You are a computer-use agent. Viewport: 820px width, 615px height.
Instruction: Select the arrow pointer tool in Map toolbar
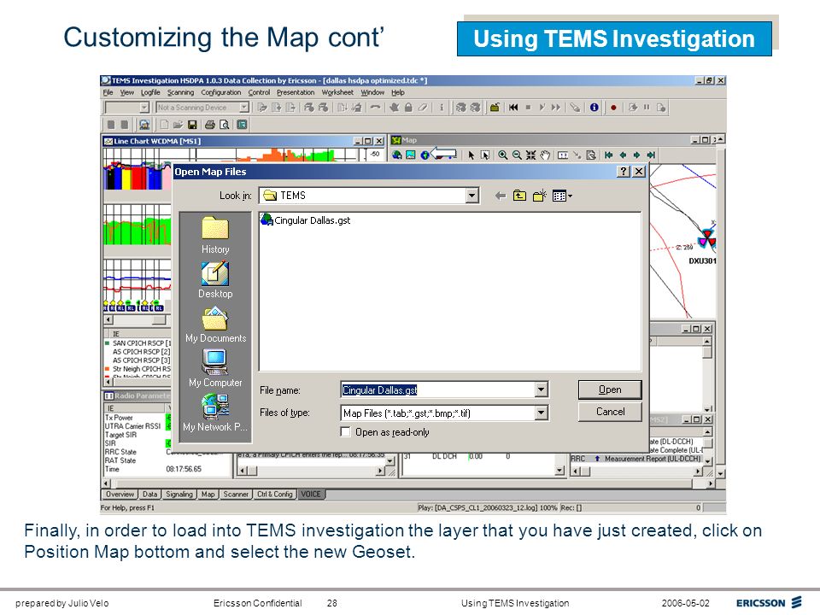click(x=471, y=155)
